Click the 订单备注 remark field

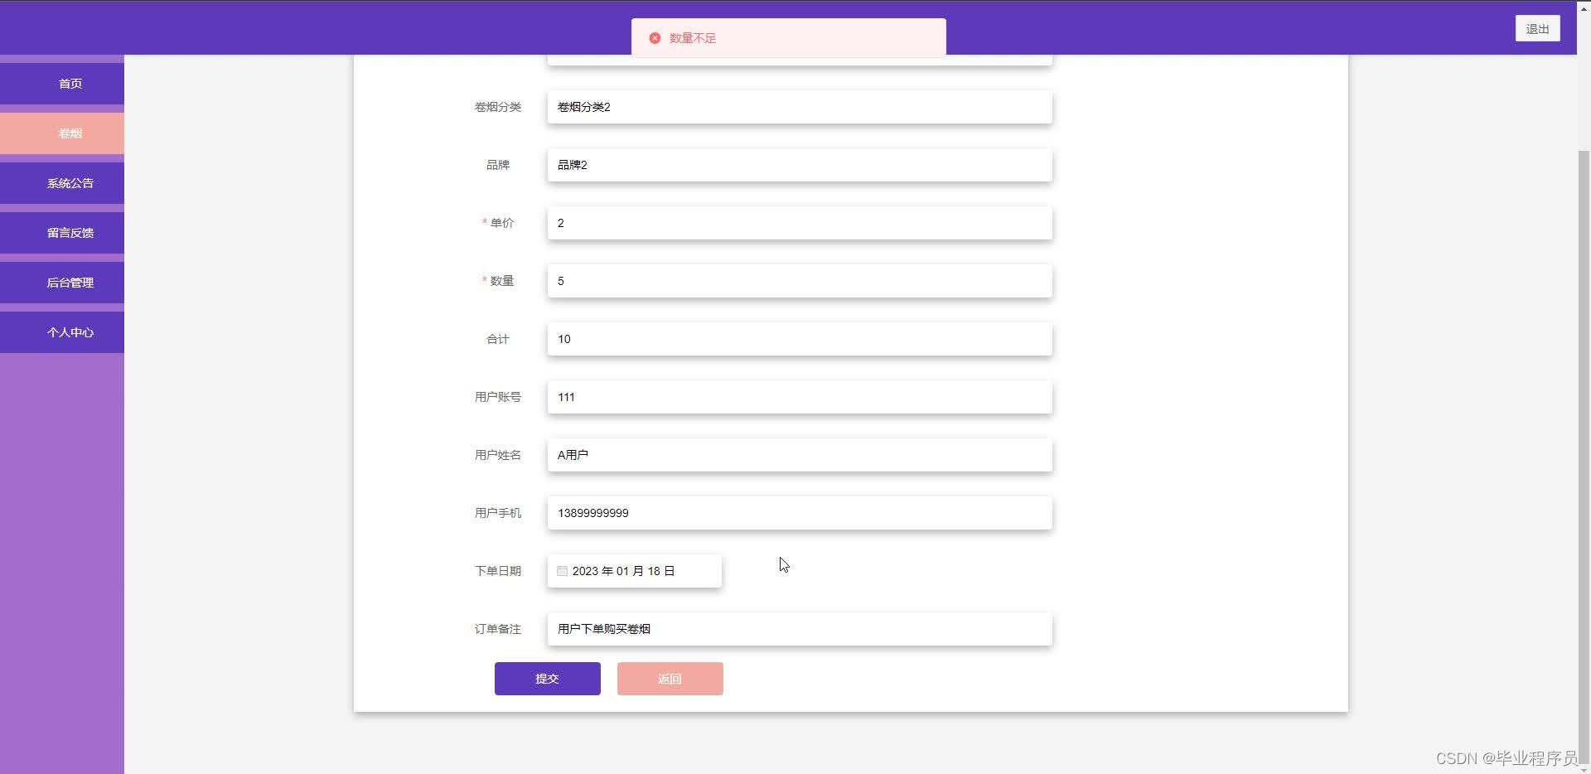[800, 629]
